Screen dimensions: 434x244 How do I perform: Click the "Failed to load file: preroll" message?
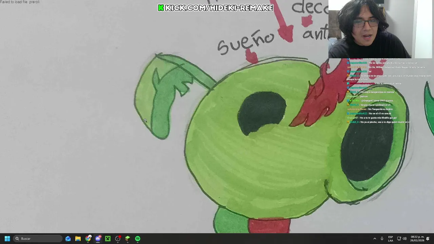pyautogui.click(x=20, y=2)
